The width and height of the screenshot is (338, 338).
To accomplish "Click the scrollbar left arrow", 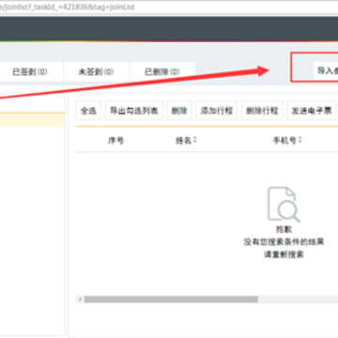I will tap(80, 300).
